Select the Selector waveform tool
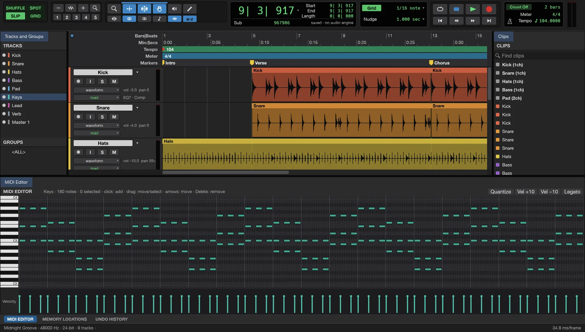The width and height of the screenshot is (585, 332). tap(144, 9)
